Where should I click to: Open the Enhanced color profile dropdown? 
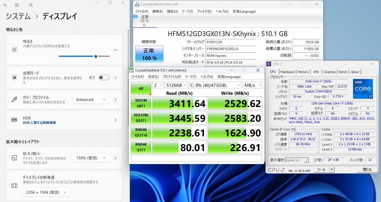pos(91,99)
